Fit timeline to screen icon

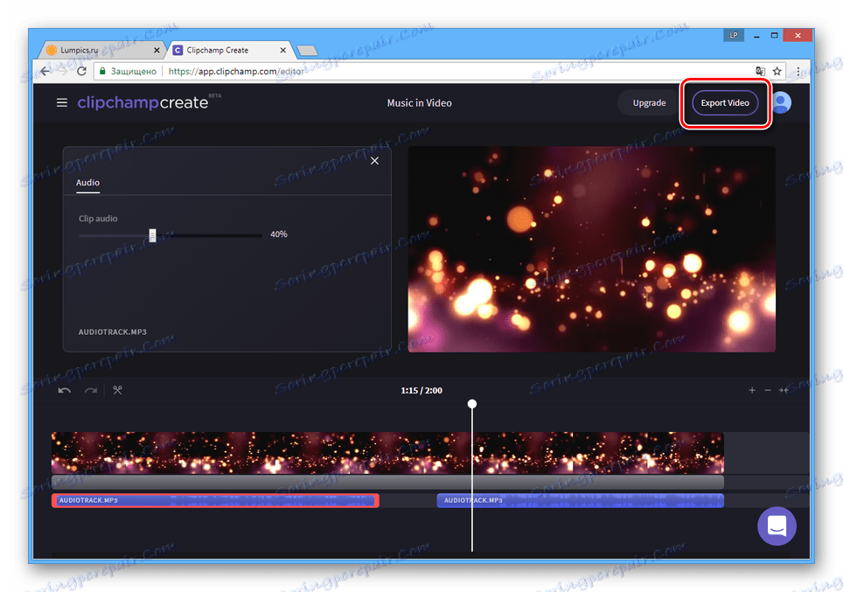tap(784, 390)
